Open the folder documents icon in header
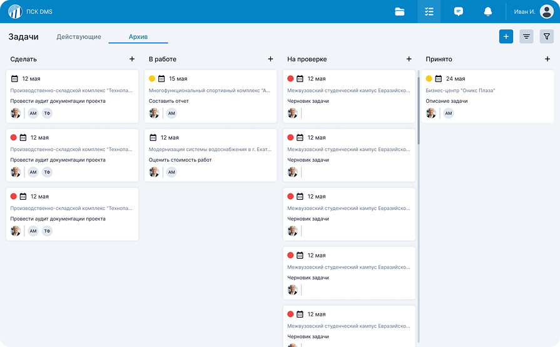The width and height of the screenshot is (560, 347). [x=400, y=11]
